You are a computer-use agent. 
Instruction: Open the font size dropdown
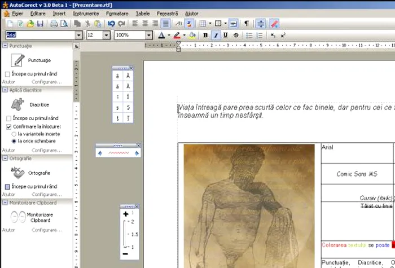tap(106, 35)
